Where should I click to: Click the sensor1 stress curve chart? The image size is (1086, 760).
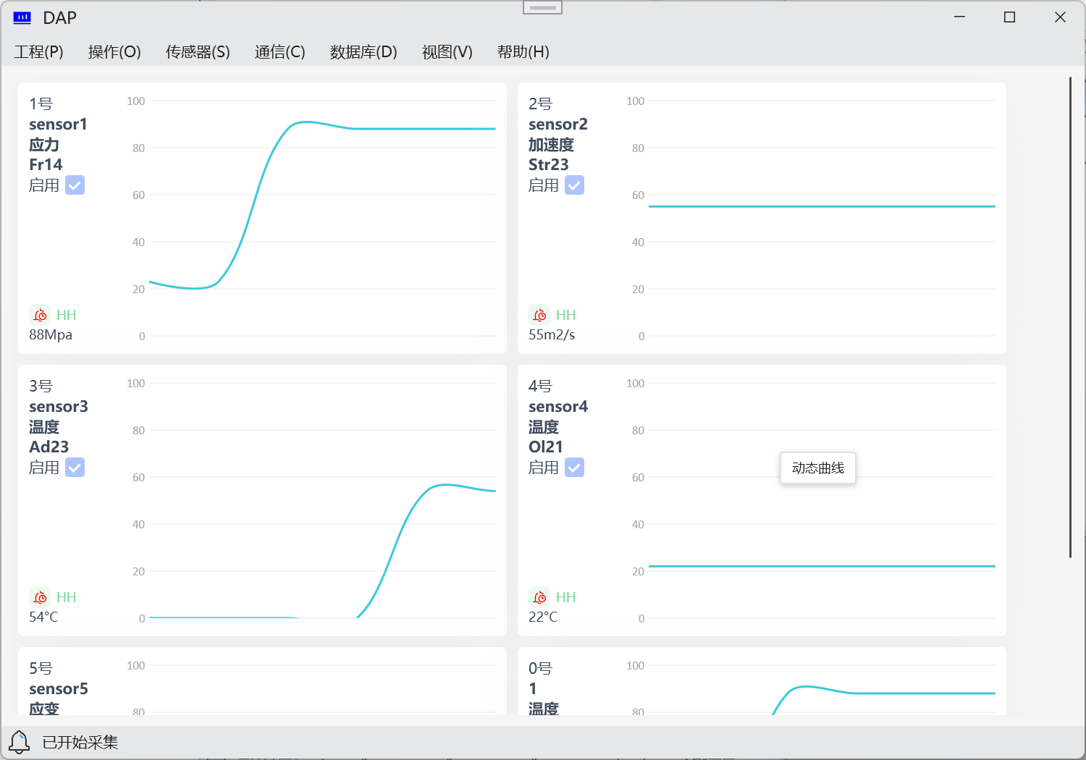point(311,219)
